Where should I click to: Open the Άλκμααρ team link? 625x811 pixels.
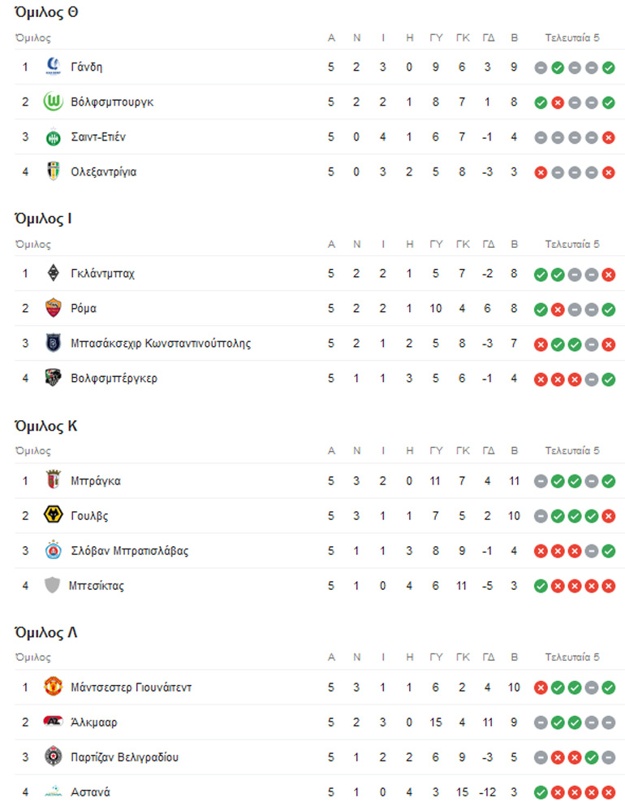point(94,722)
